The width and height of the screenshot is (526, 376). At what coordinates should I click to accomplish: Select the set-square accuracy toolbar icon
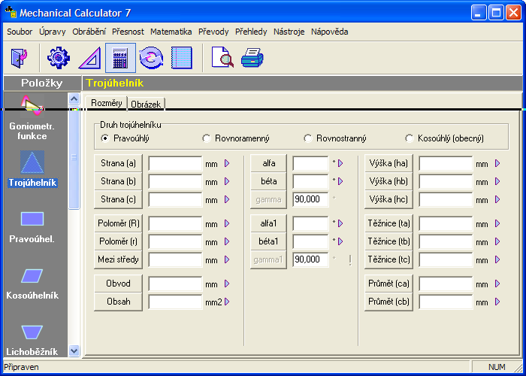click(89, 58)
